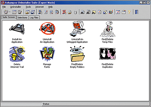The height and width of the screenshot is (107, 151).
Task: Click the document with magnifier toolbar icon
Action: [x=51, y=12]
